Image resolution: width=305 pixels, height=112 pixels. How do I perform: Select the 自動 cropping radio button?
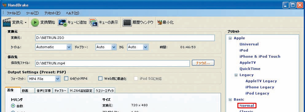[x=13, y=106]
